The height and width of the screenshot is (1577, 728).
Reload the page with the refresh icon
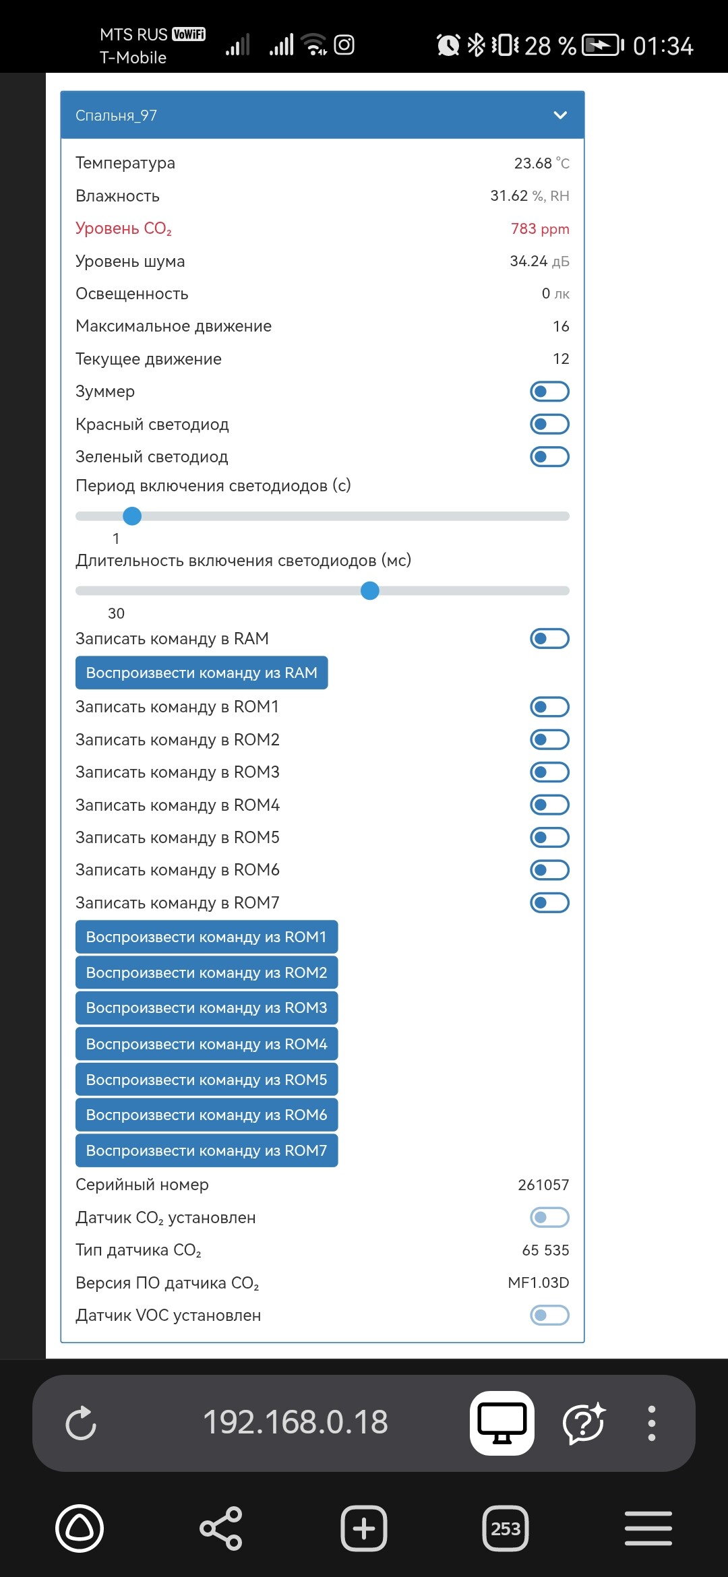click(x=81, y=1423)
